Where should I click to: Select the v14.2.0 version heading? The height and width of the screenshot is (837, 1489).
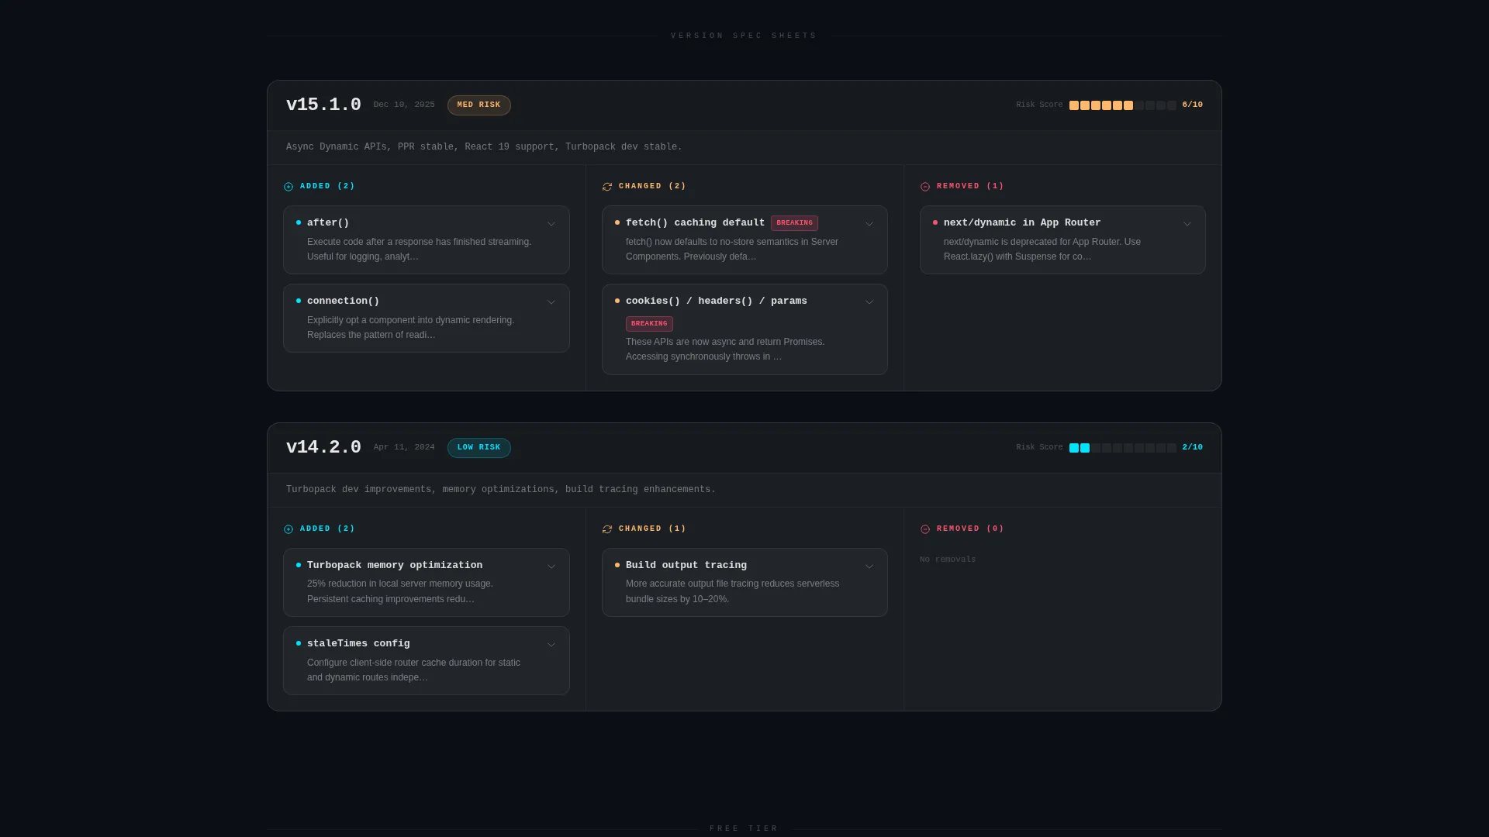(x=323, y=447)
